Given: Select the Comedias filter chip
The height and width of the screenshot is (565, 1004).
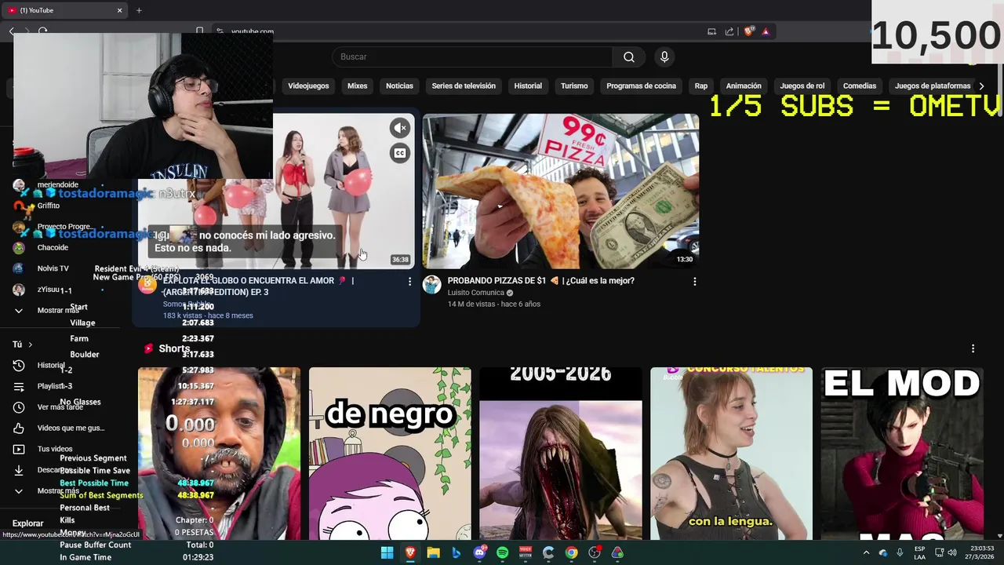Looking at the screenshot, I should coord(860,86).
